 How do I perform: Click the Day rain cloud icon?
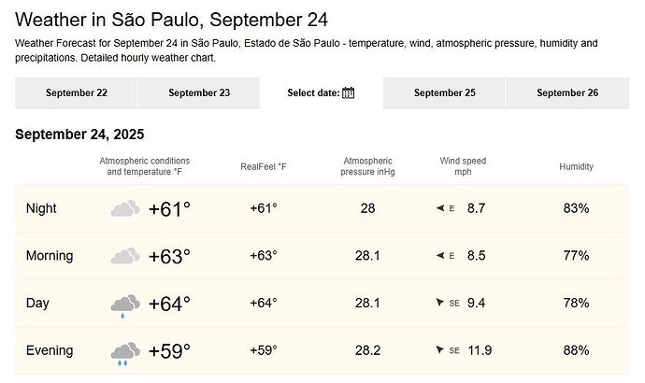(x=124, y=305)
